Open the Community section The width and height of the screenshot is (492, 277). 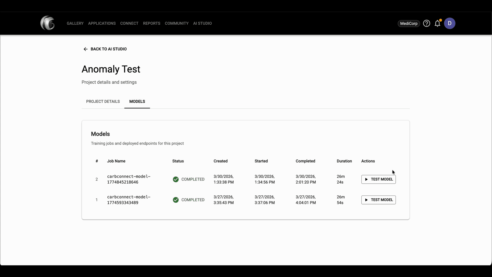177,23
